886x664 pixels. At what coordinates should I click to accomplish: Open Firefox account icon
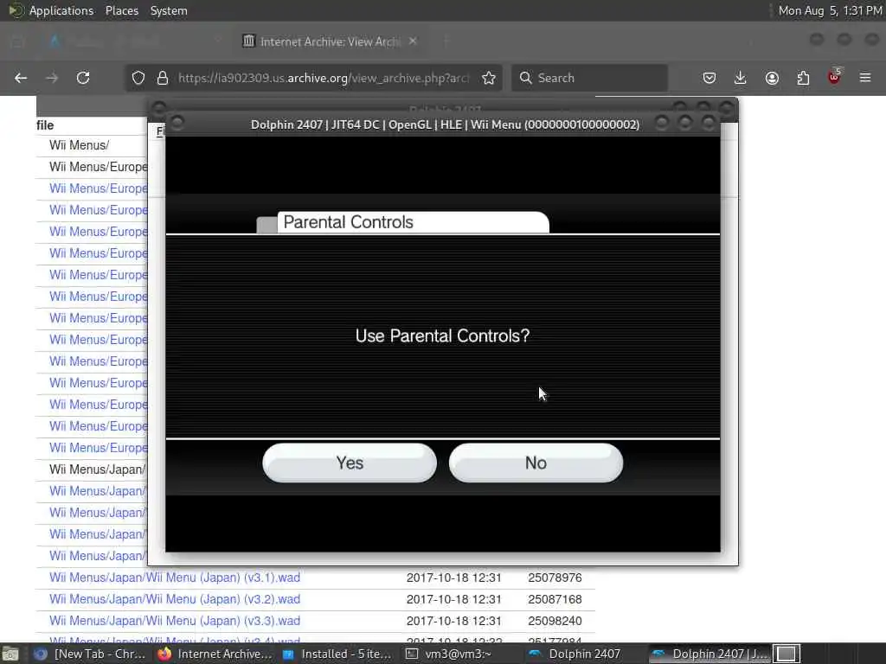point(772,78)
